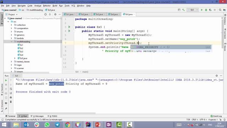
Task: Open the Terminal tool window
Action: pyautogui.click(x=10, y=116)
